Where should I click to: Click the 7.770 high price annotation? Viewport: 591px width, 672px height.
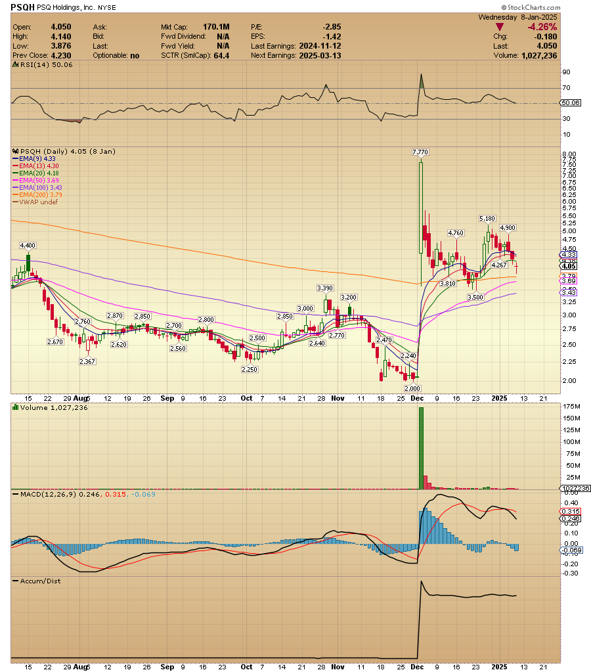click(420, 152)
